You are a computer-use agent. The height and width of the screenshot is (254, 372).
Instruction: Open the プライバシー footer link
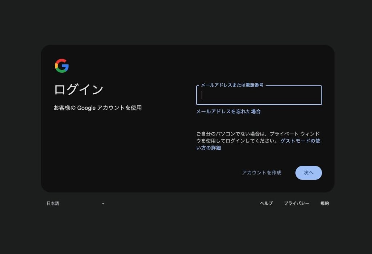296,203
